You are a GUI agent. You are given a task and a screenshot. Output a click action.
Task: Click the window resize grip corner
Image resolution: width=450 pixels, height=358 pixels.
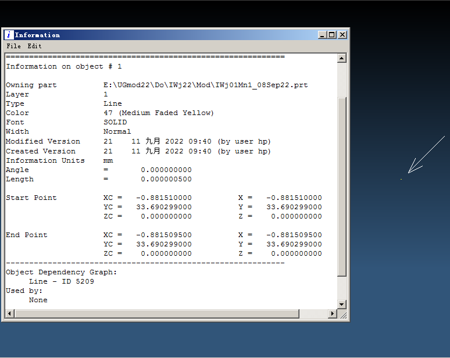click(343, 315)
